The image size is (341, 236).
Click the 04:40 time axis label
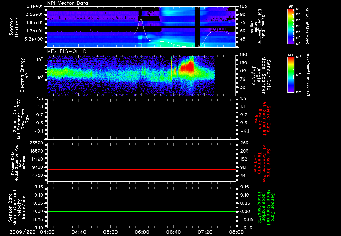[x=79, y=232]
